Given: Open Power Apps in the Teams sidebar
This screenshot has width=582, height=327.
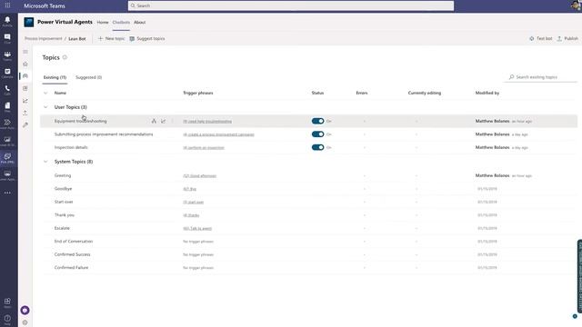Looking at the screenshot, I should point(7,175).
